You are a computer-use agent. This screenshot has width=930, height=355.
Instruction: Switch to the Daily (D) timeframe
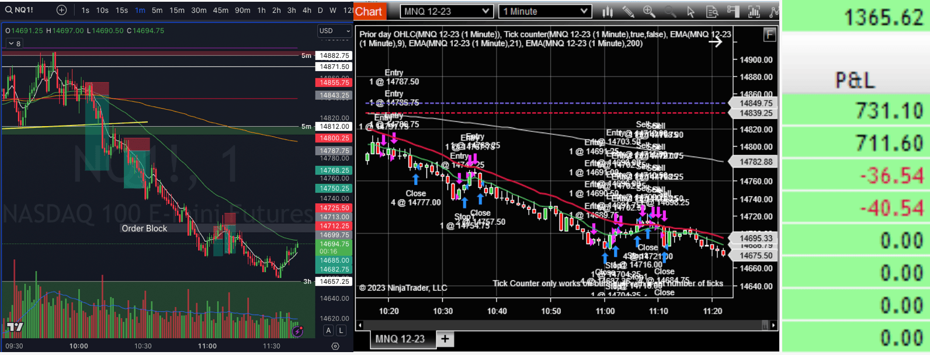coord(320,11)
